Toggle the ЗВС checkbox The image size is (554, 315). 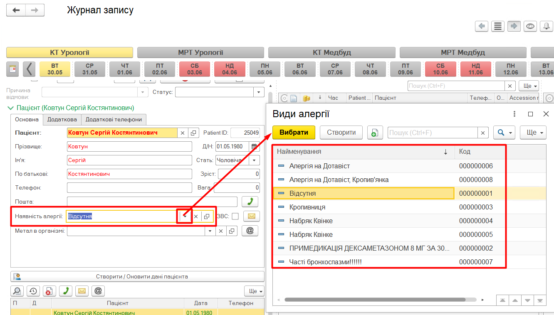click(x=235, y=216)
